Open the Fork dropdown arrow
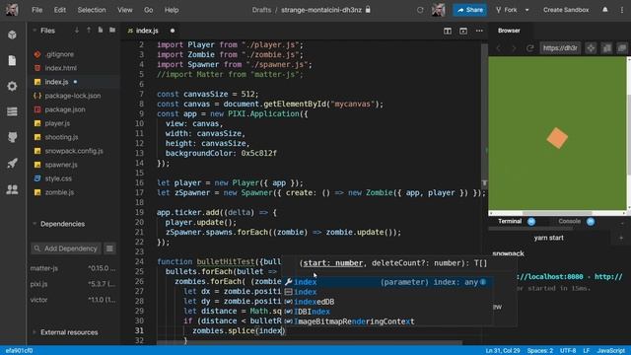 [526, 10]
